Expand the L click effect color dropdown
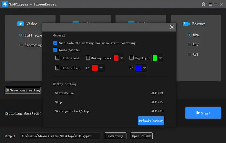Screen dimensions: 226x143 click(x=101, y=68)
